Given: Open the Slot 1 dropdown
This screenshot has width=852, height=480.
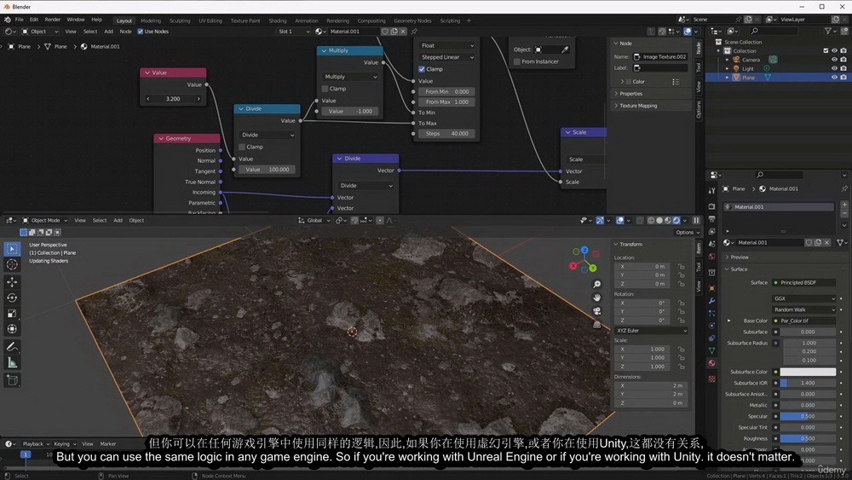Looking at the screenshot, I should click(294, 32).
